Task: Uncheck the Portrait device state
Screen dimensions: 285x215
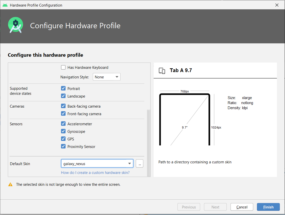Action: point(63,88)
